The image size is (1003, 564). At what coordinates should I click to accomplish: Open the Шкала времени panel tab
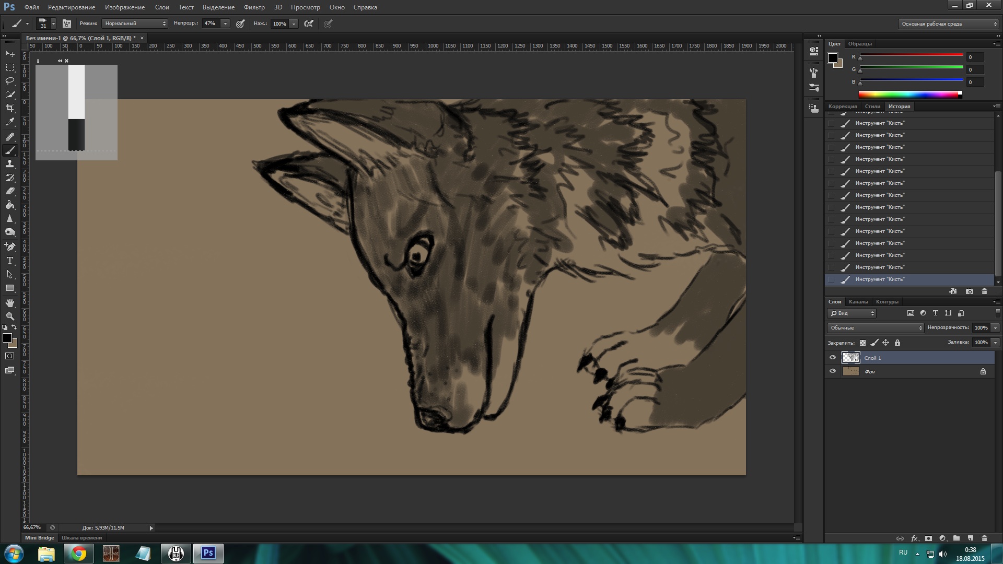tap(82, 537)
